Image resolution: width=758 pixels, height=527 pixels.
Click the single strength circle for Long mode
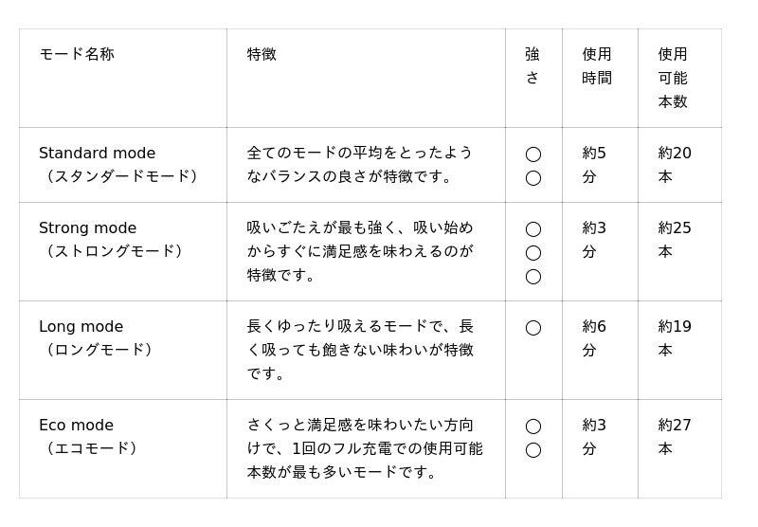click(x=533, y=328)
